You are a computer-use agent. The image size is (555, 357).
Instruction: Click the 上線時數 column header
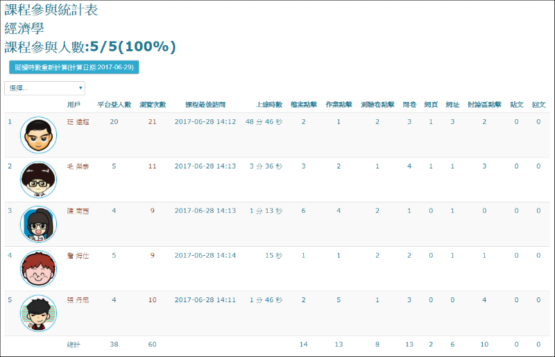[268, 105]
